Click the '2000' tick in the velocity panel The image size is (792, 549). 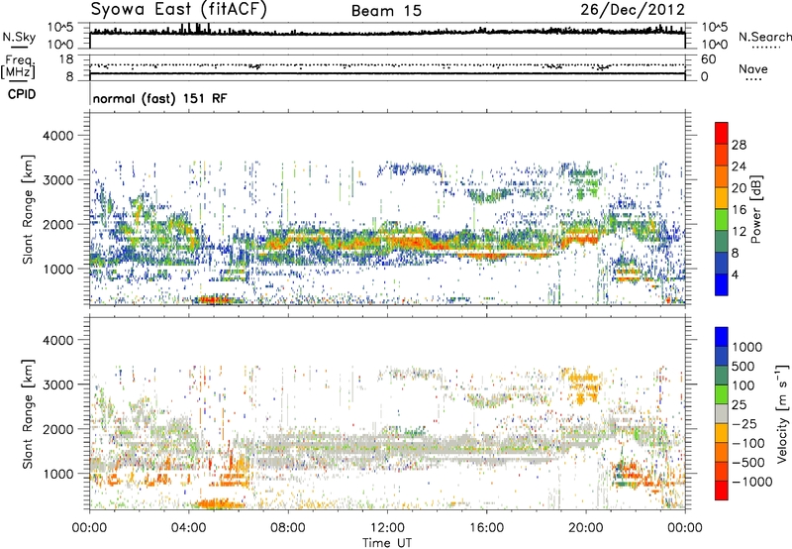click(58, 429)
